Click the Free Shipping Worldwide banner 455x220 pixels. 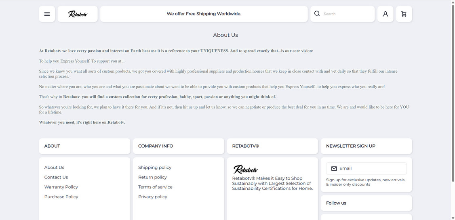pyautogui.click(x=204, y=14)
